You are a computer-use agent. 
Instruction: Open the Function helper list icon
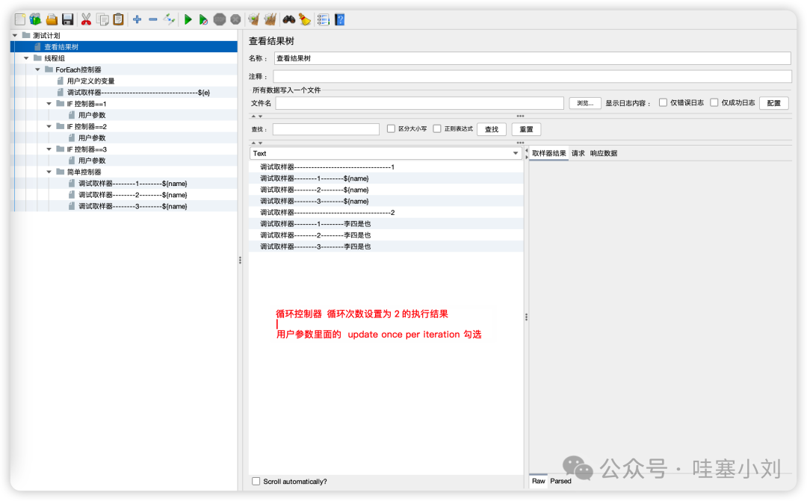point(324,19)
